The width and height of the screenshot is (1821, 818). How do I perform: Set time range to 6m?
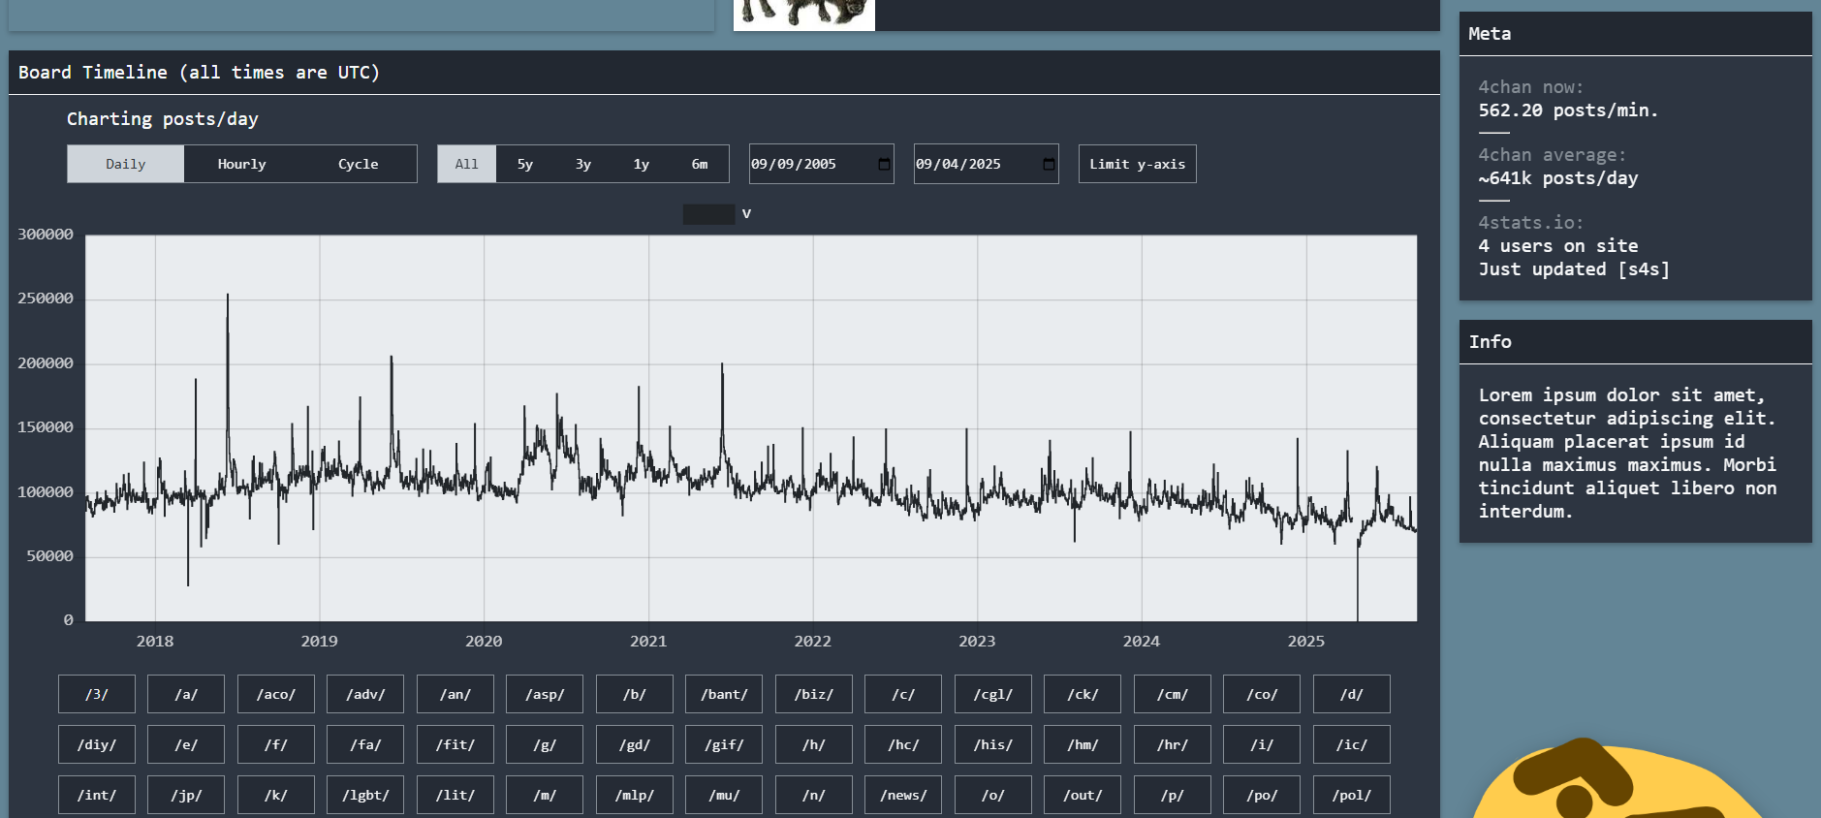click(699, 164)
